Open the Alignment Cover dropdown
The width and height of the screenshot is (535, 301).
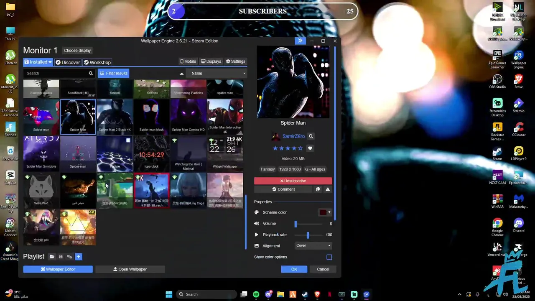[x=313, y=246]
